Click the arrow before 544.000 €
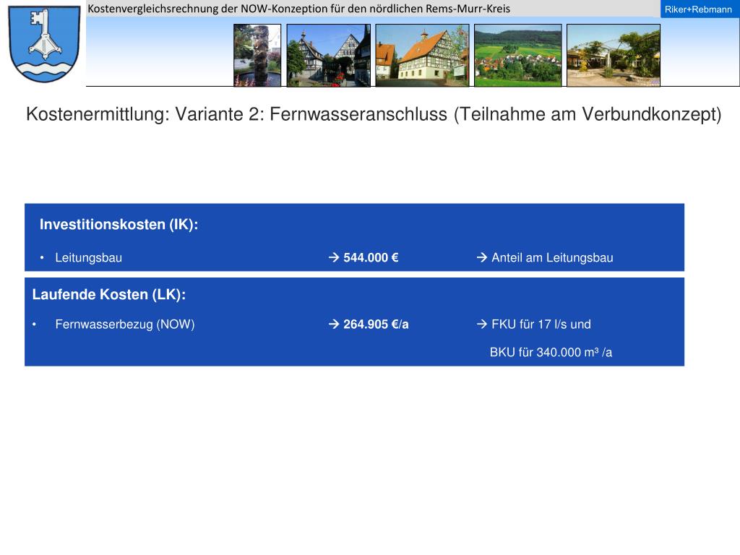The width and height of the screenshot is (740, 555). (x=334, y=257)
